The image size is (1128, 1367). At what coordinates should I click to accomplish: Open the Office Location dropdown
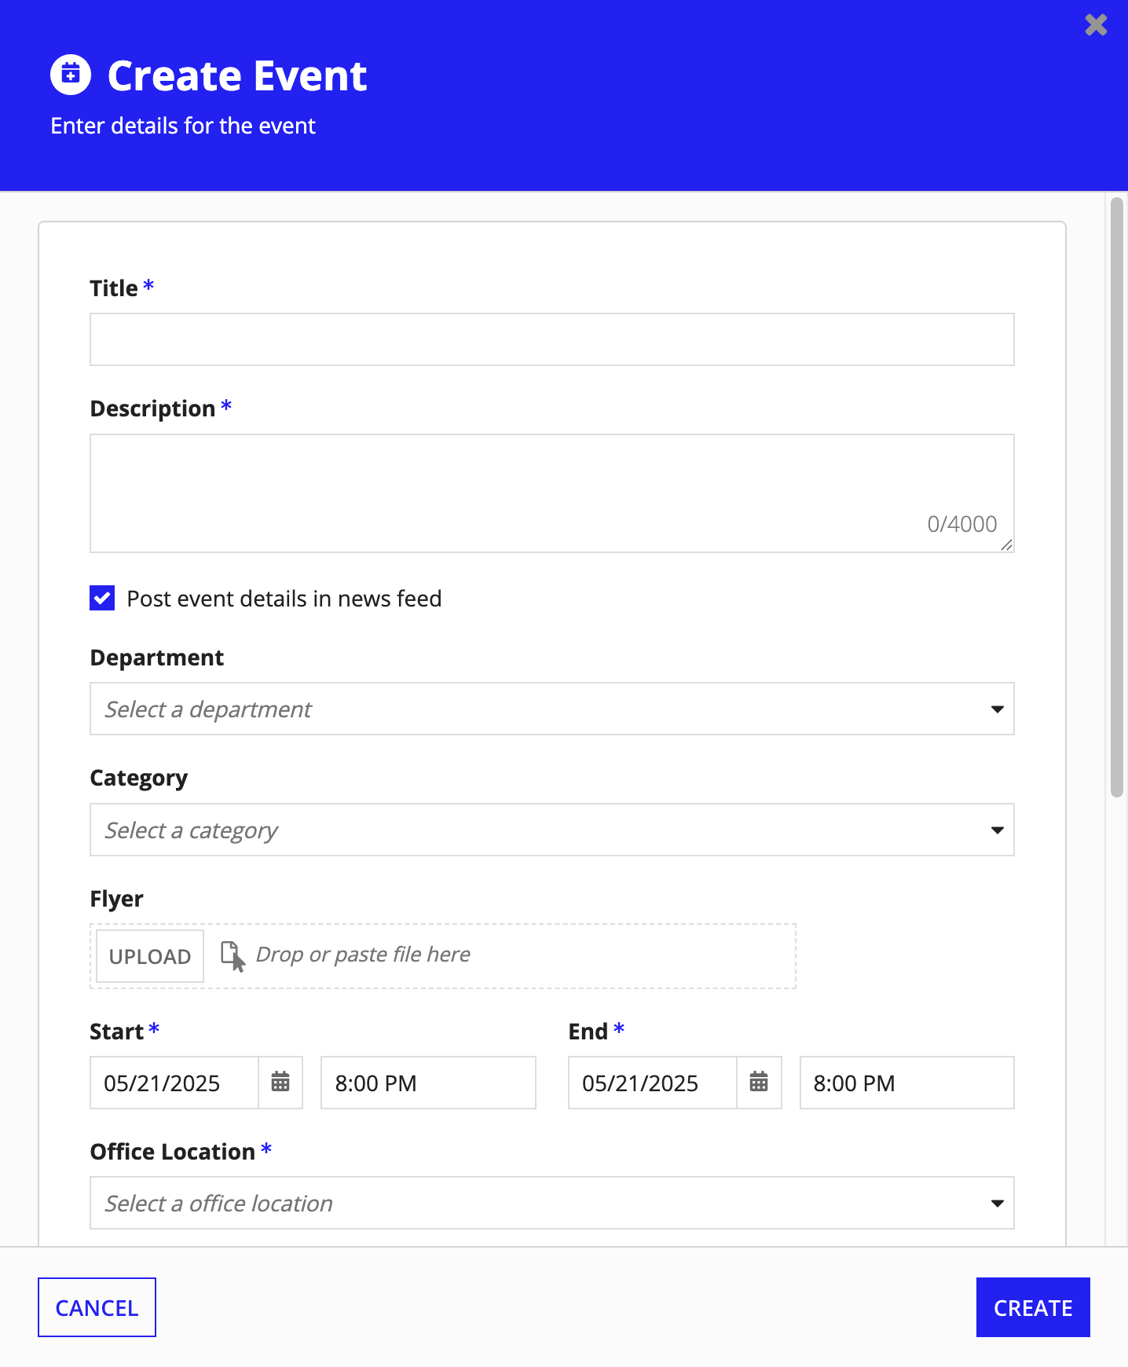[x=552, y=1203]
